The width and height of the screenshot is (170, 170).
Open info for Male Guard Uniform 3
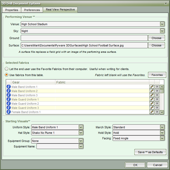pos(9,108)
